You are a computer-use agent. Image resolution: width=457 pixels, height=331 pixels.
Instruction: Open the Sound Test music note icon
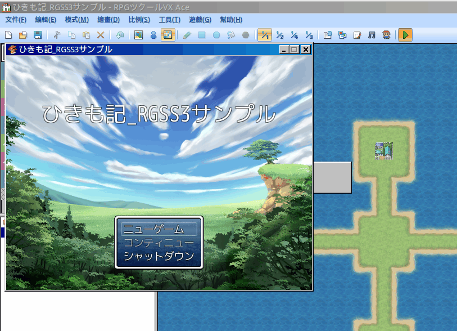pyautogui.click(x=372, y=35)
